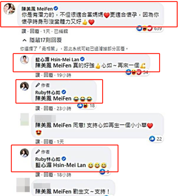Click 讚 under the top MeiFen comment
This screenshot has height=196, width=178.
point(24,31)
